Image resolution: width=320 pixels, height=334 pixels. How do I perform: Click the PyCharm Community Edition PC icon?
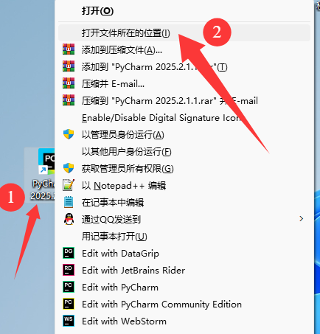point(69,304)
